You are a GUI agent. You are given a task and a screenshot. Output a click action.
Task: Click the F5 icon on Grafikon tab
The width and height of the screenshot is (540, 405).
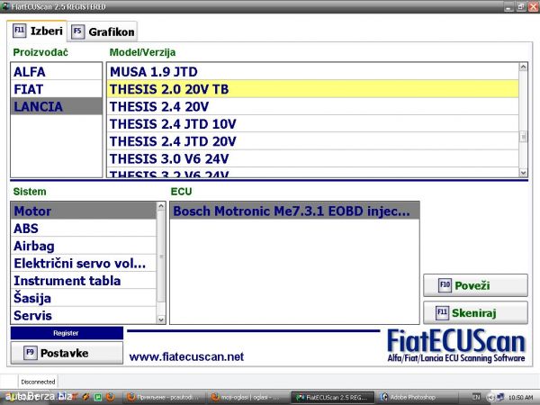pyautogui.click(x=77, y=31)
